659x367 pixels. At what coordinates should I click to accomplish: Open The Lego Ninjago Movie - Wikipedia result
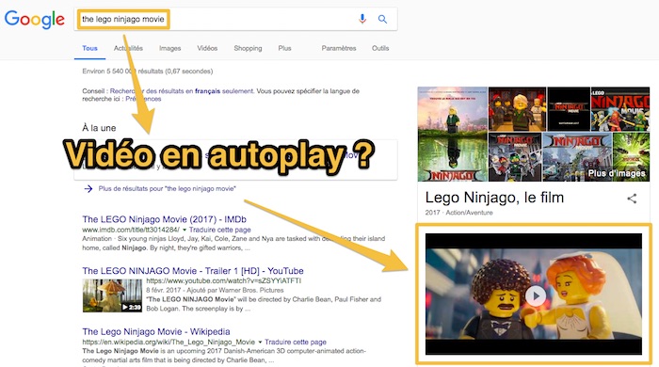(156, 332)
